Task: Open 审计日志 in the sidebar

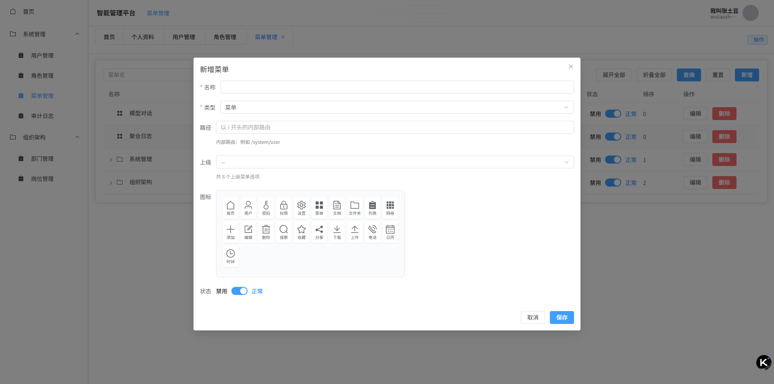Action: point(44,116)
